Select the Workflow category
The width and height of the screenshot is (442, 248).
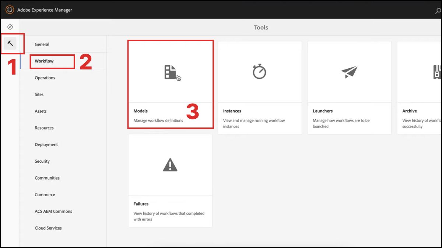pos(44,61)
